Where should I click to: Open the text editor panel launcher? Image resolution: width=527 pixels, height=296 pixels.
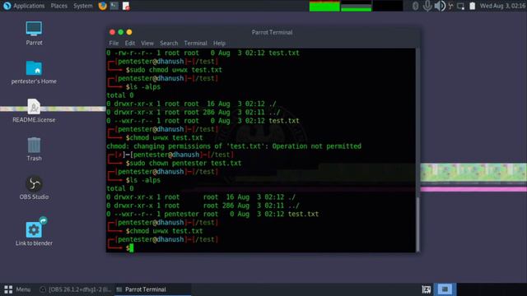point(126,6)
